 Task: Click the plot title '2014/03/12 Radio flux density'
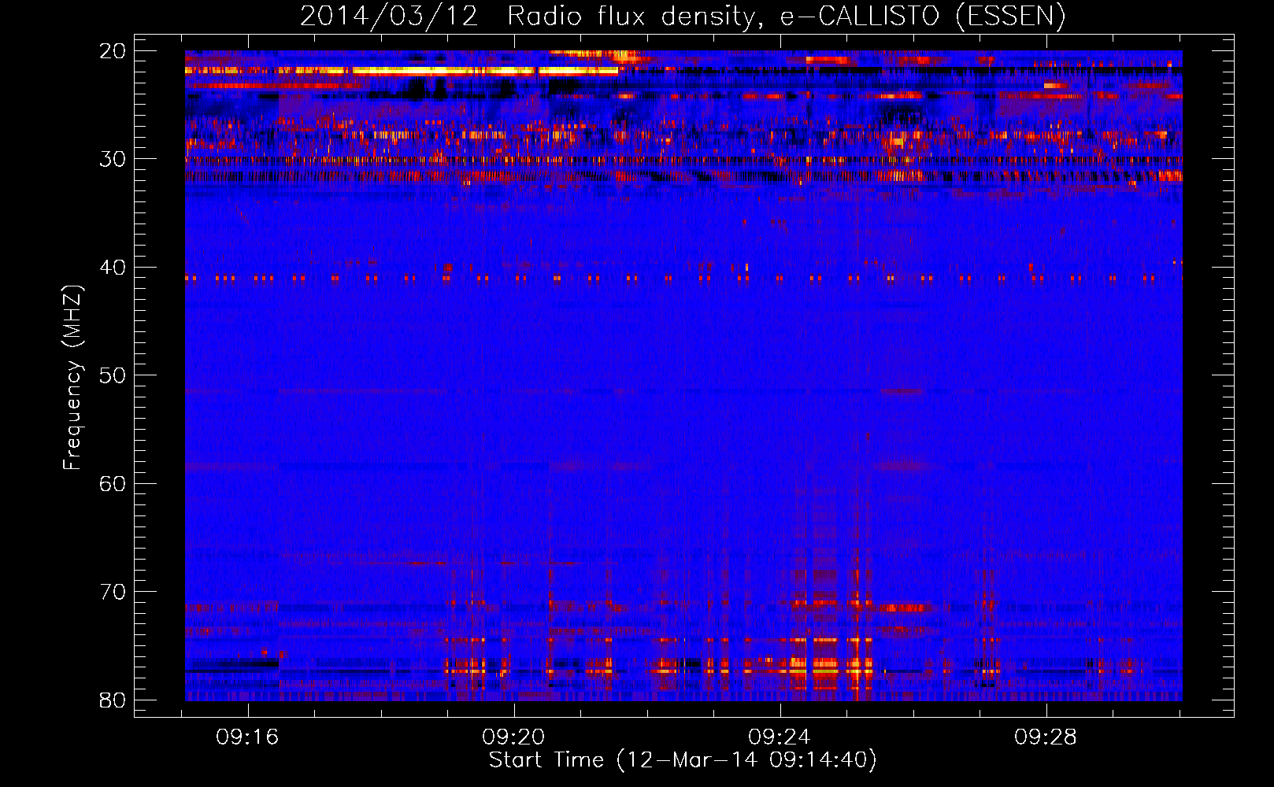coord(683,16)
